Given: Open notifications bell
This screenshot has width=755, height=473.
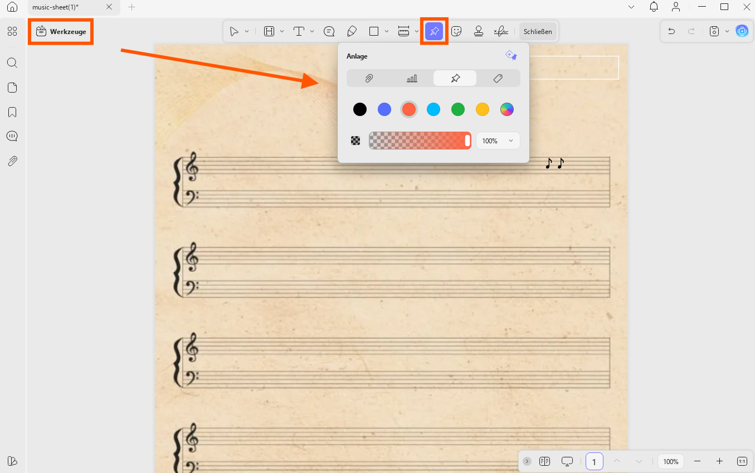Looking at the screenshot, I should pyautogui.click(x=654, y=7).
